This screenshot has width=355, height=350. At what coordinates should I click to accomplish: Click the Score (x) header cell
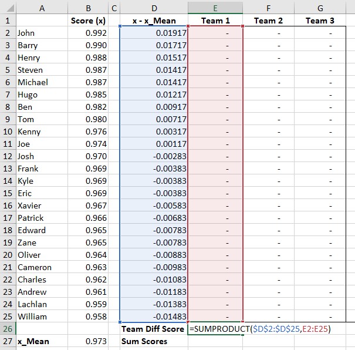[x=88, y=21]
